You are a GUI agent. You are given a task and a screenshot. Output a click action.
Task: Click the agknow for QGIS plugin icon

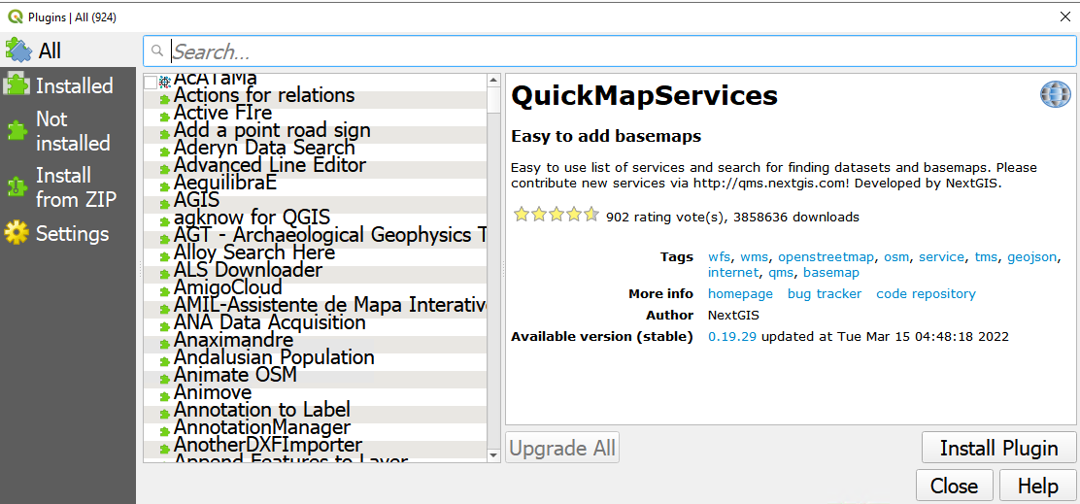tap(164, 221)
